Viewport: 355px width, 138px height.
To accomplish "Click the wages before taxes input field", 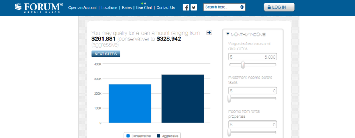I will (253, 57).
